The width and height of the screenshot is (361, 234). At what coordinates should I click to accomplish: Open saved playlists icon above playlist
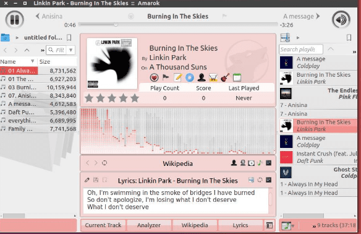pyautogui.click(x=285, y=38)
